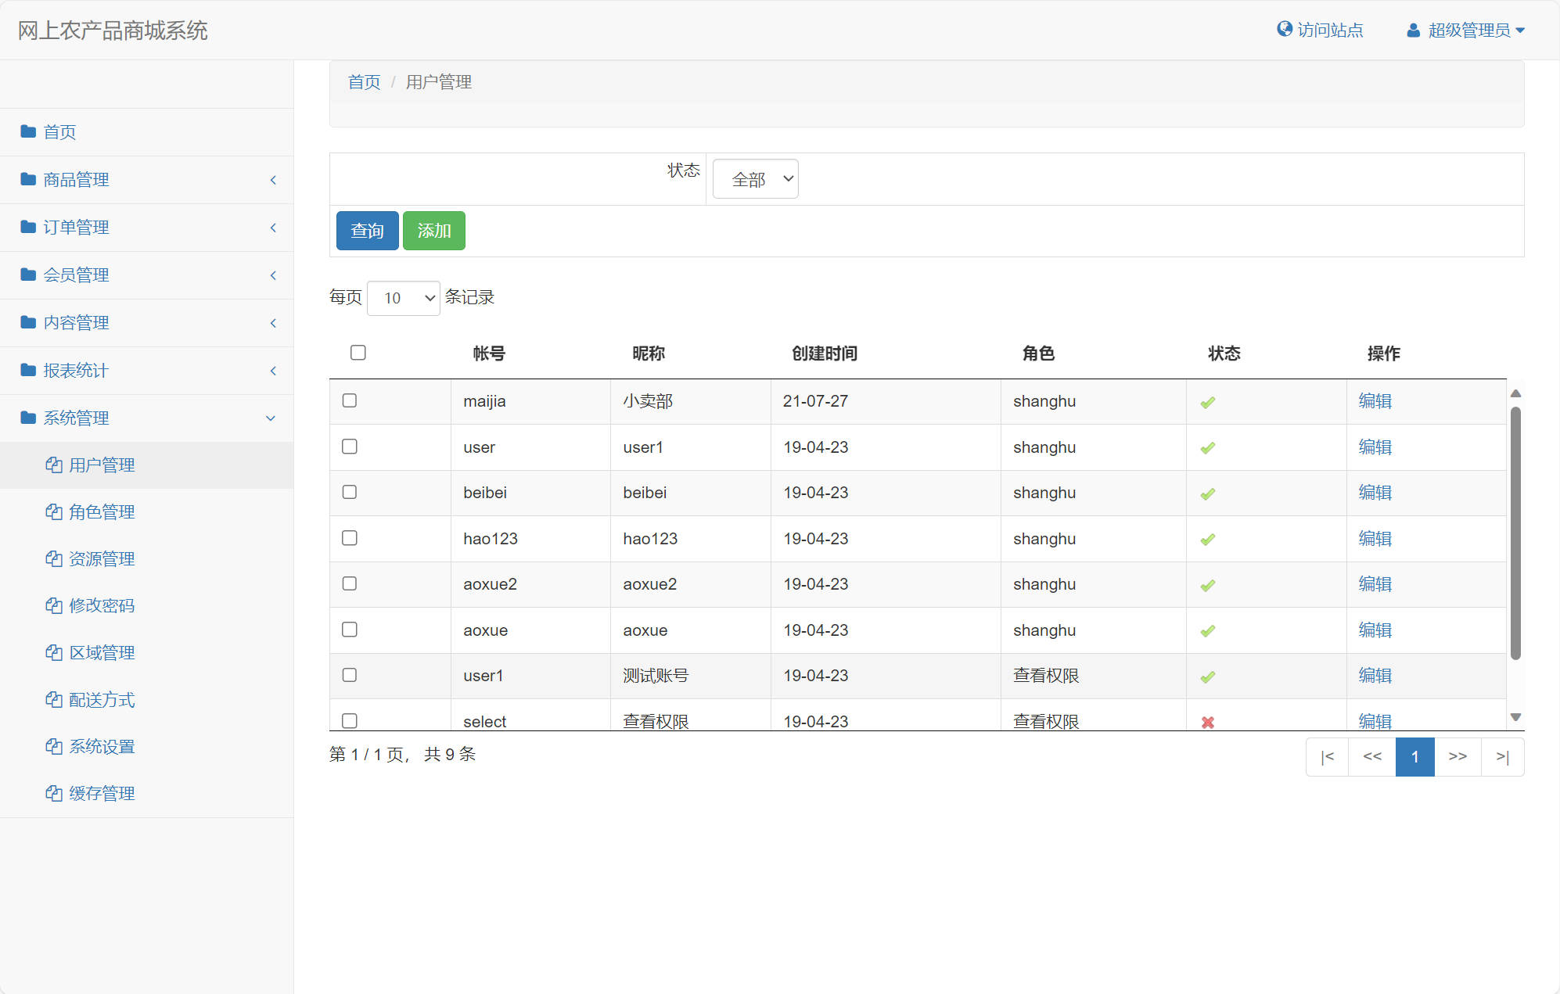The width and height of the screenshot is (1560, 994).
Task: Check the select-all checkbox in the table header
Action: click(x=358, y=353)
